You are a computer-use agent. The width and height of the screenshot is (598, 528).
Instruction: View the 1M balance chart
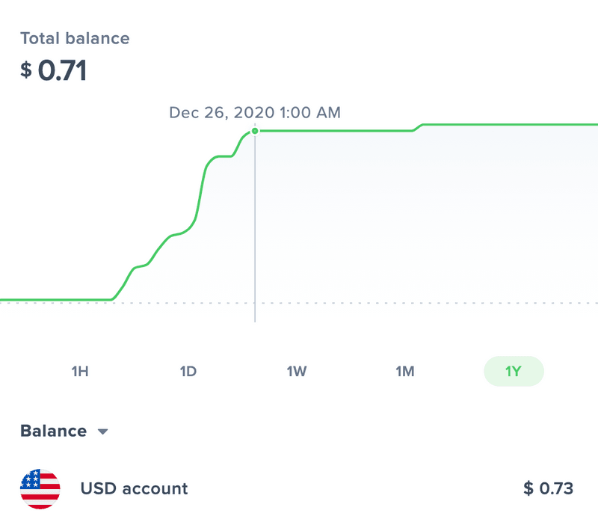404,371
